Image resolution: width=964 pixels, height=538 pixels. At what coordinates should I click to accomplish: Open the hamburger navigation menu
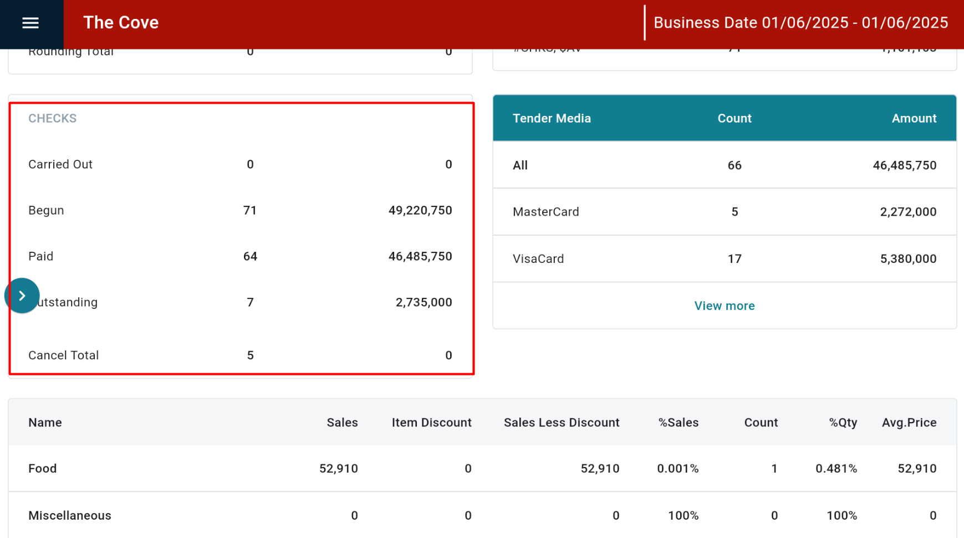(x=30, y=23)
